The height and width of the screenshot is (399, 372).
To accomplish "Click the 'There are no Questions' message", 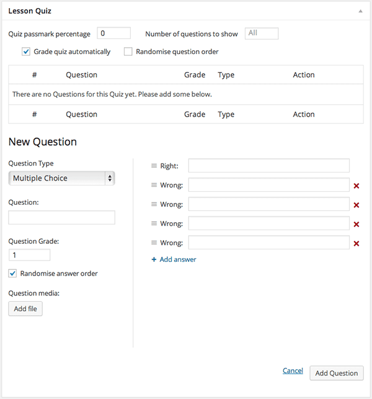I will [x=112, y=94].
